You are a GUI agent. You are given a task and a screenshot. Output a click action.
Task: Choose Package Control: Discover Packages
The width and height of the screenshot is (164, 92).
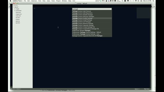[x=92, y=16]
